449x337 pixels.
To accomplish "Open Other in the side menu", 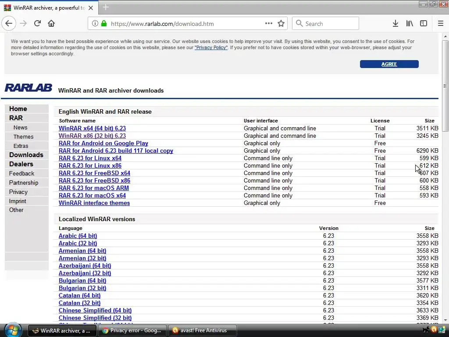I will [x=16, y=210].
